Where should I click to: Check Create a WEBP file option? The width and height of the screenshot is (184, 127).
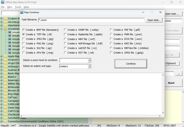(x=65, y=30)
